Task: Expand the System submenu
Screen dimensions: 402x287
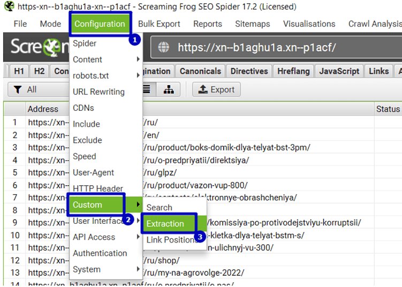Action: [x=105, y=269]
